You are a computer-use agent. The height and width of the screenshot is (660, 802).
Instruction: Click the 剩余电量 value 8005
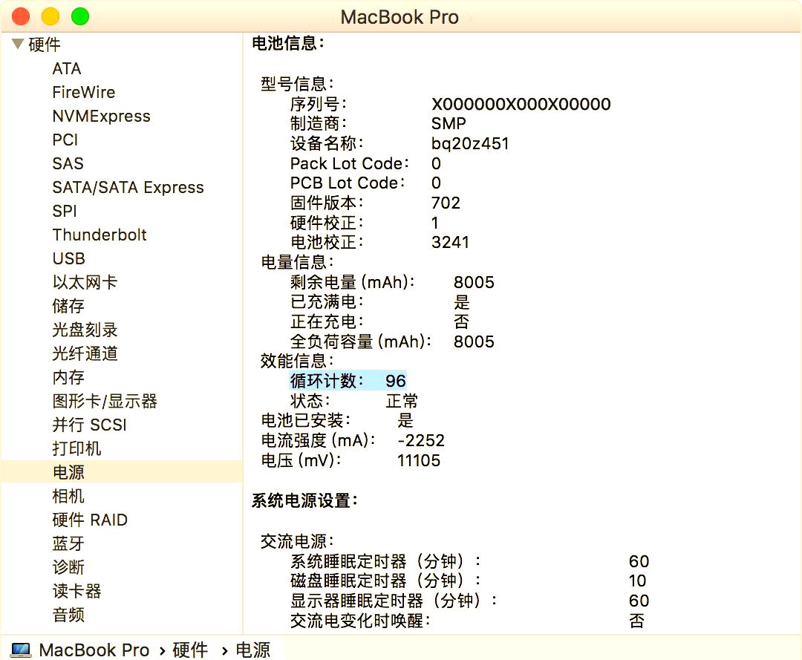click(x=474, y=282)
